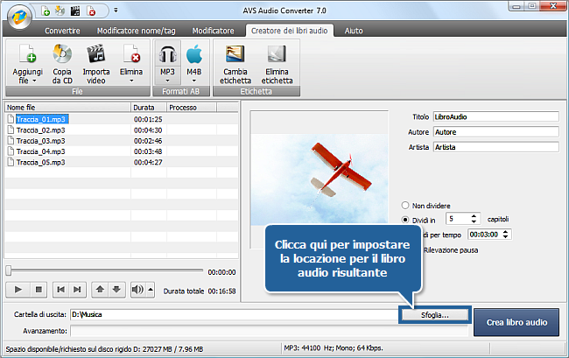Click the playback position slider

coord(105,271)
